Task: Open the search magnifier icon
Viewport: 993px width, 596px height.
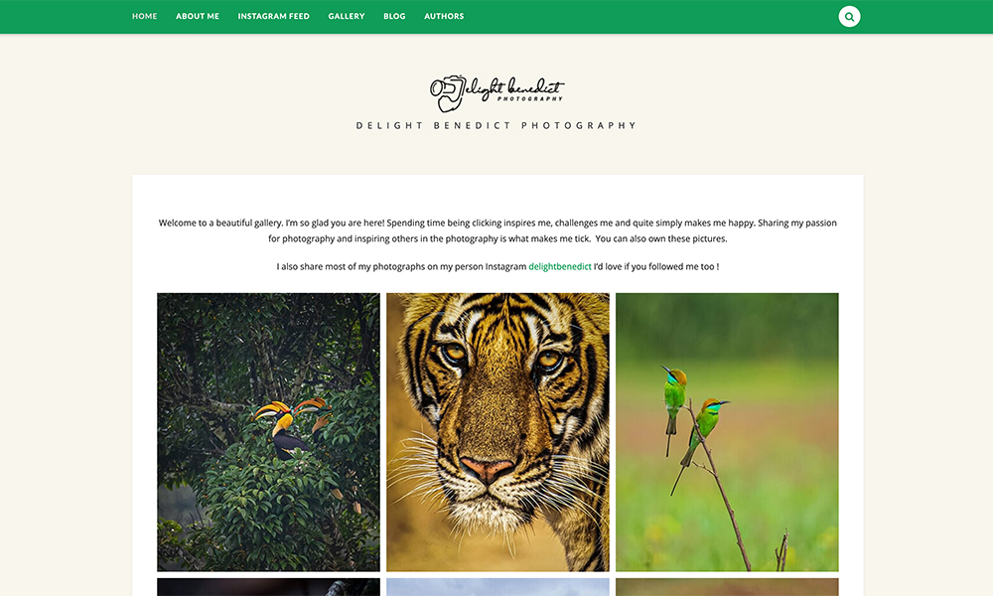Action: pos(849,17)
